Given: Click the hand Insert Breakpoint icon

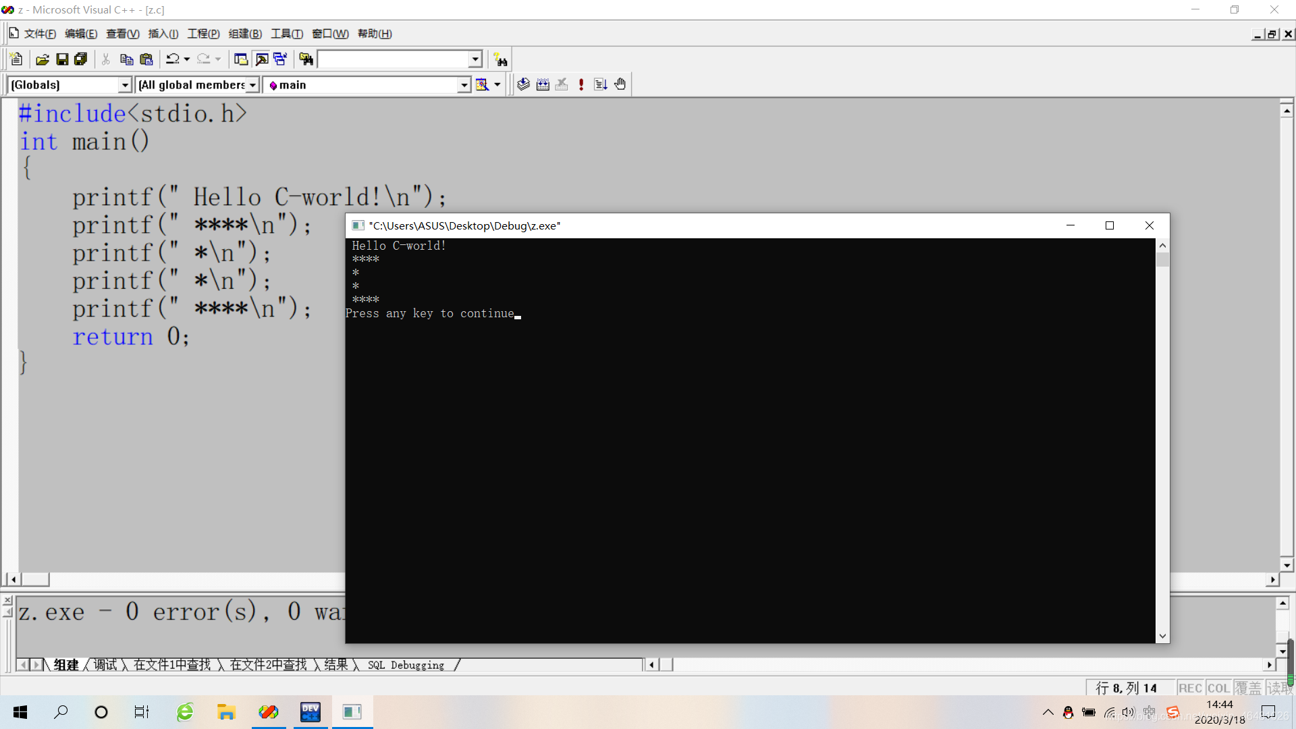Looking at the screenshot, I should click(620, 84).
